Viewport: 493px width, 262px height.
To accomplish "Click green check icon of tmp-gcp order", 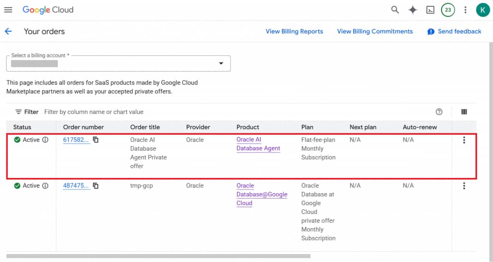I will coord(17,186).
